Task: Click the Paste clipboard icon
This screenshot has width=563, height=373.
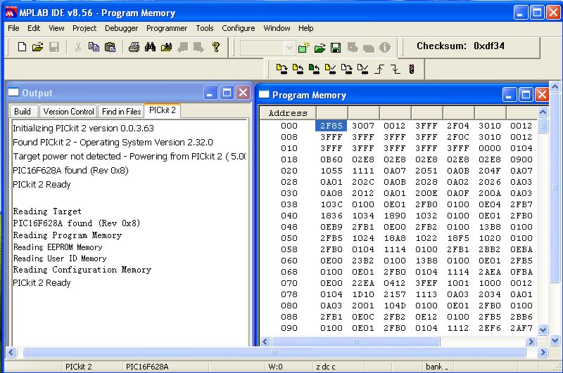Action: pyautogui.click(x=110, y=47)
